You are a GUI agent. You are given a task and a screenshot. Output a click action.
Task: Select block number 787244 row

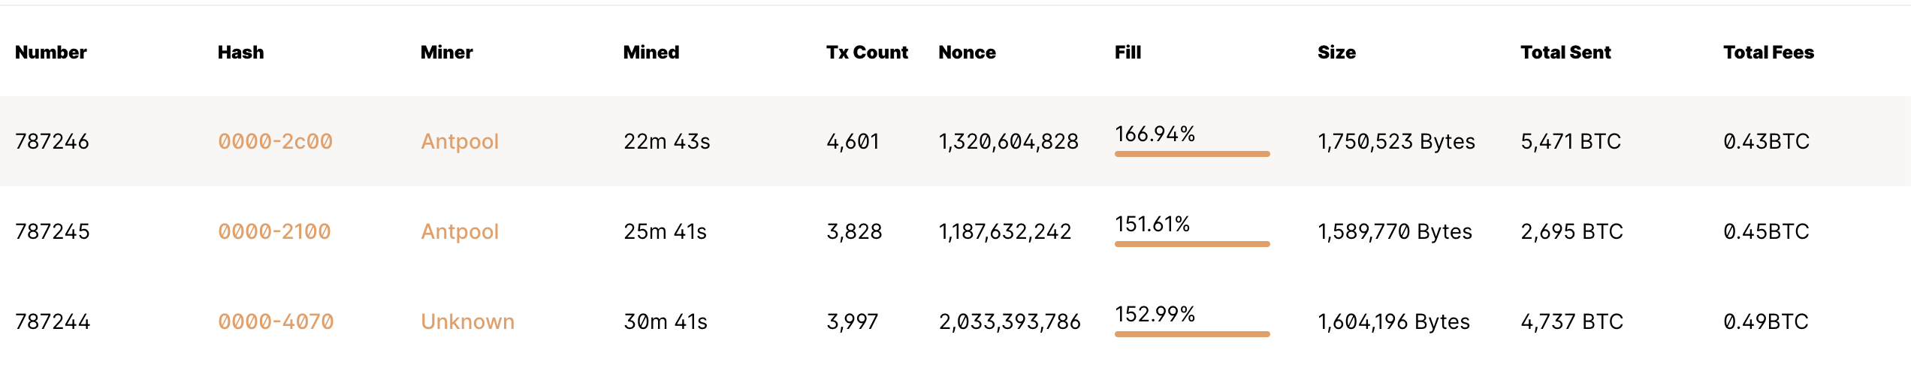tap(955, 321)
